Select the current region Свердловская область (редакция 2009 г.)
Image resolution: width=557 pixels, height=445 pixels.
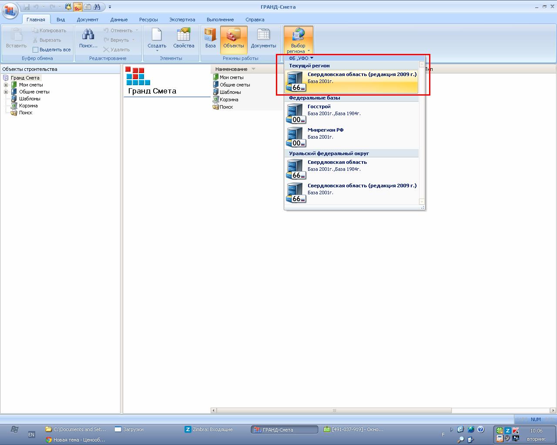pyautogui.click(x=352, y=81)
